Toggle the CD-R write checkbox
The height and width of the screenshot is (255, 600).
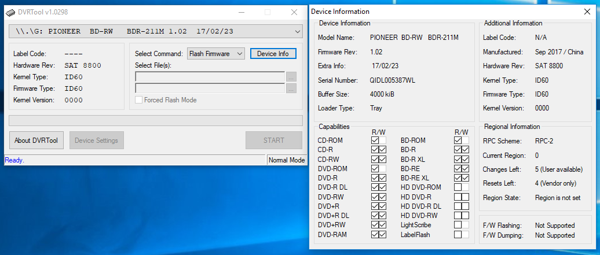pos(382,150)
